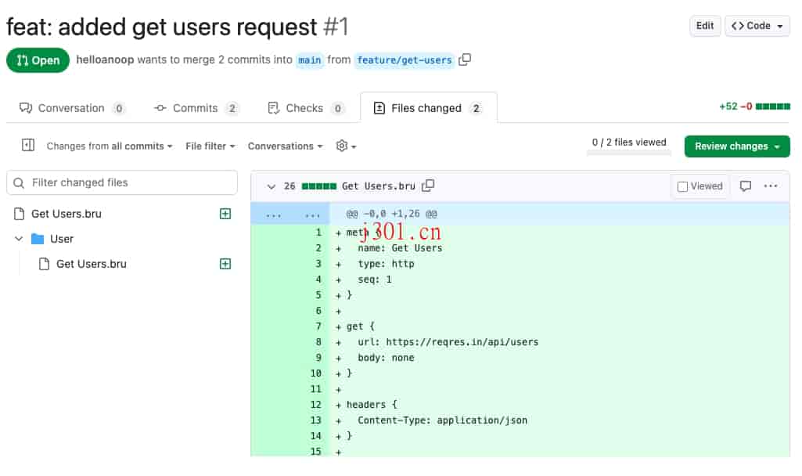The width and height of the screenshot is (802, 476).
Task: Click the plus icon beside top Get Users.bru
Action: pos(225,213)
